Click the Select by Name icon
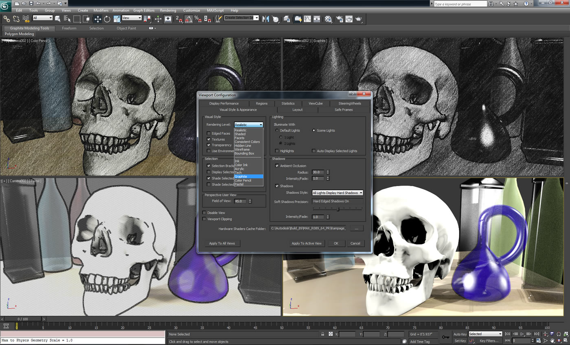Screen dimensions: 570x345 coord(67,19)
